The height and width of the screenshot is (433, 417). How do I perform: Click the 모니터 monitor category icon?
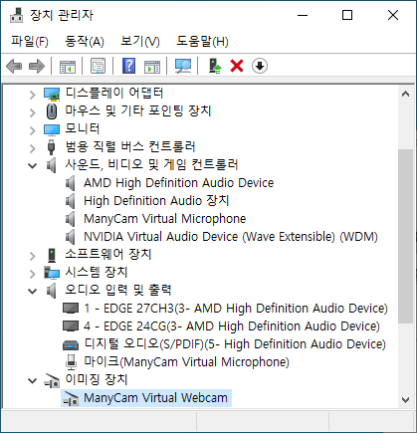52,129
